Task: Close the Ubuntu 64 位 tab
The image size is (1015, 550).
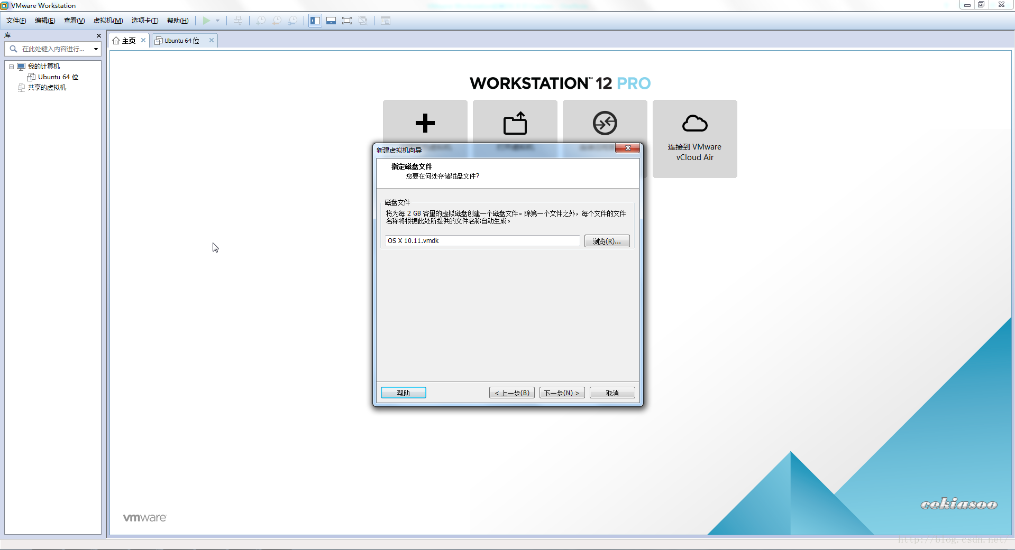Action: pyautogui.click(x=212, y=40)
